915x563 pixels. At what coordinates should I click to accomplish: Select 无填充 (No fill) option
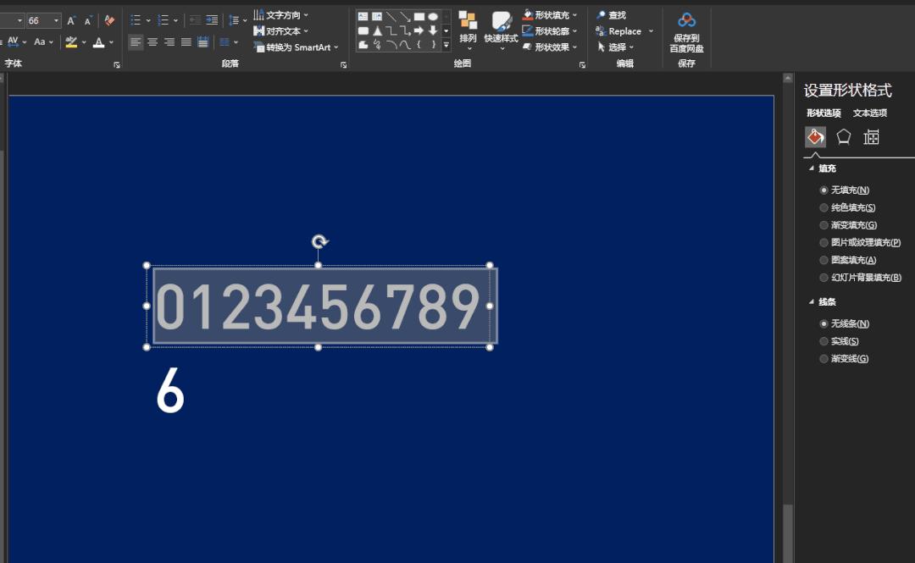(845, 190)
